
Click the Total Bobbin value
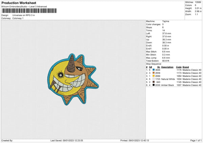[165, 61]
